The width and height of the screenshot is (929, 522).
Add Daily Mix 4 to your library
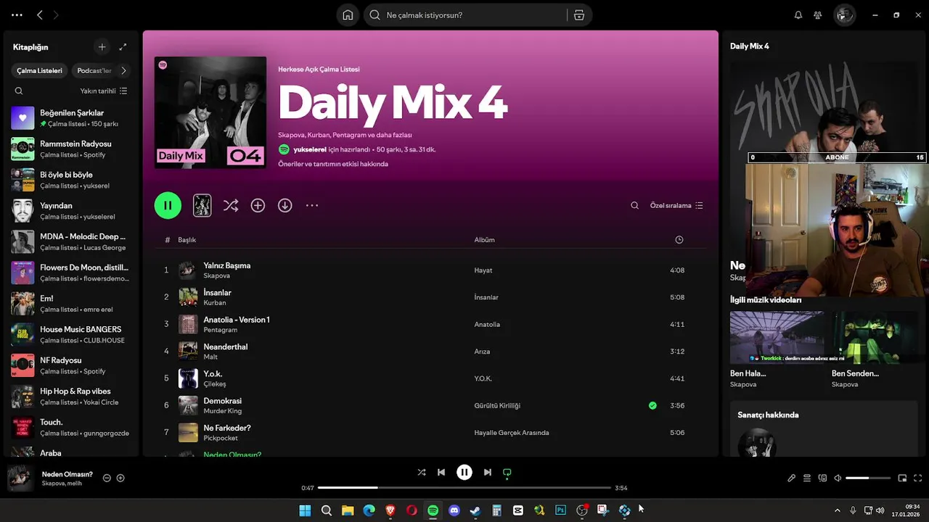click(x=258, y=205)
